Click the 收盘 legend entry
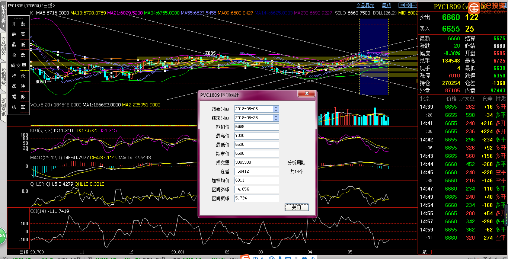 coord(18,55)
